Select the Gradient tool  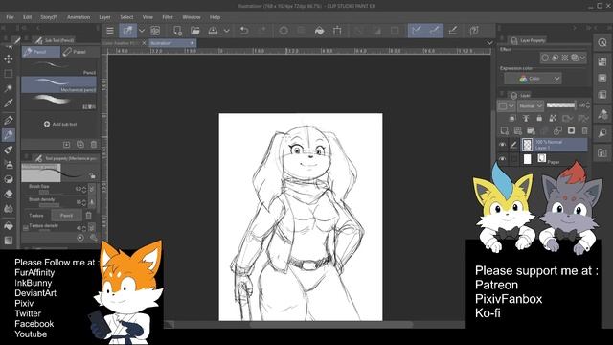pos(9,241)
